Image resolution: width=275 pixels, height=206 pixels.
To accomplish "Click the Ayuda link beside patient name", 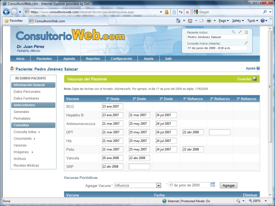I will (251, 68).
